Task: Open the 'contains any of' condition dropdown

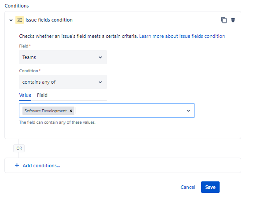Action: pos(63,82)
